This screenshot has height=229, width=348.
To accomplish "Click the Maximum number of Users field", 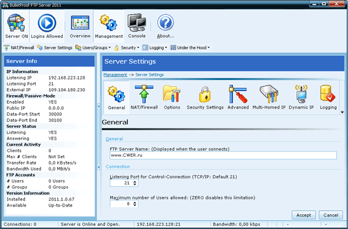I will coord(121,204).
